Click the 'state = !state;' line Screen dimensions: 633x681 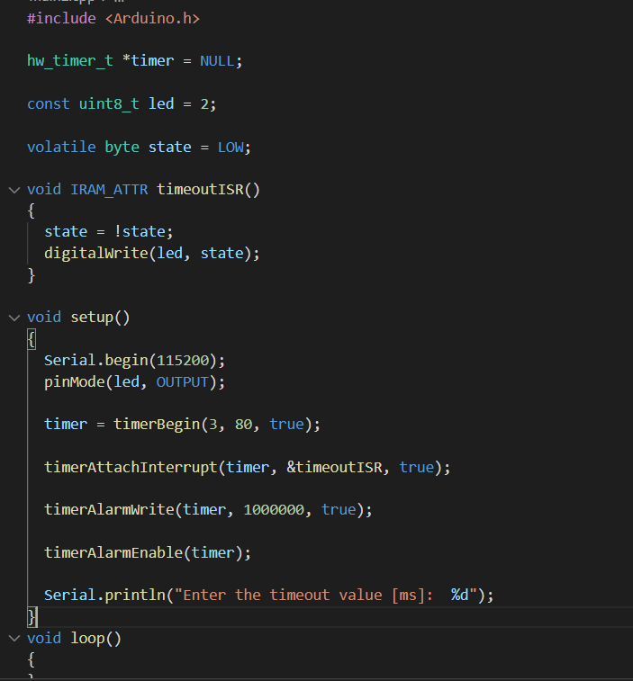point(108,231)
